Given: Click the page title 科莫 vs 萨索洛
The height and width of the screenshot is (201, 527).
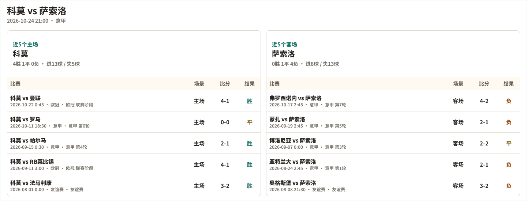Looking at the screenshot, I should click(x=37, y=11).
